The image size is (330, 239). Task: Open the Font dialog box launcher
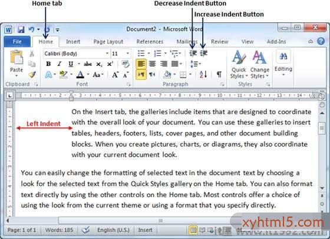[x=128, y=85]
